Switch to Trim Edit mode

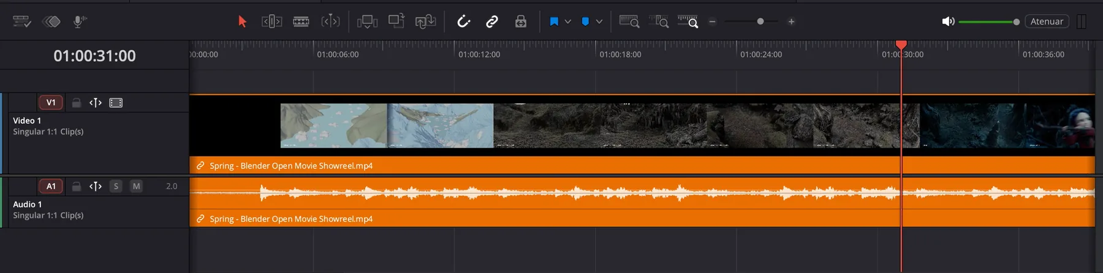click(271, 21)
